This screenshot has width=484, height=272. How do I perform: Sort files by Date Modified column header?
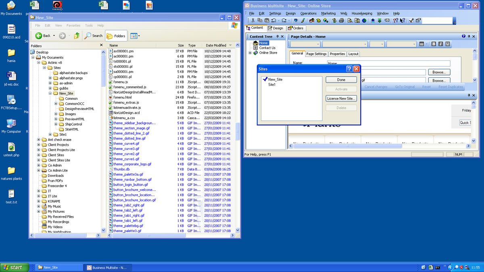click(216, 46)
